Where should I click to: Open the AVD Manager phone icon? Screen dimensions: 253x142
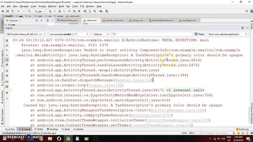90,11
